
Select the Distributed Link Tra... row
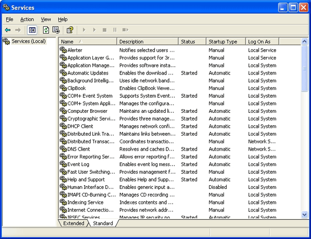pos(179,134)
